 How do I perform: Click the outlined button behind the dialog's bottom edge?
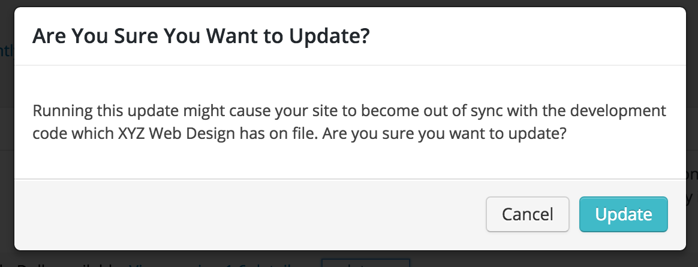365,263
